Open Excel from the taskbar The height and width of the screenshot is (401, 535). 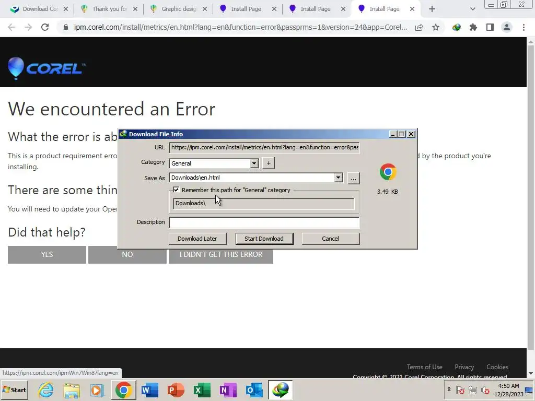[x=202, y=390]
